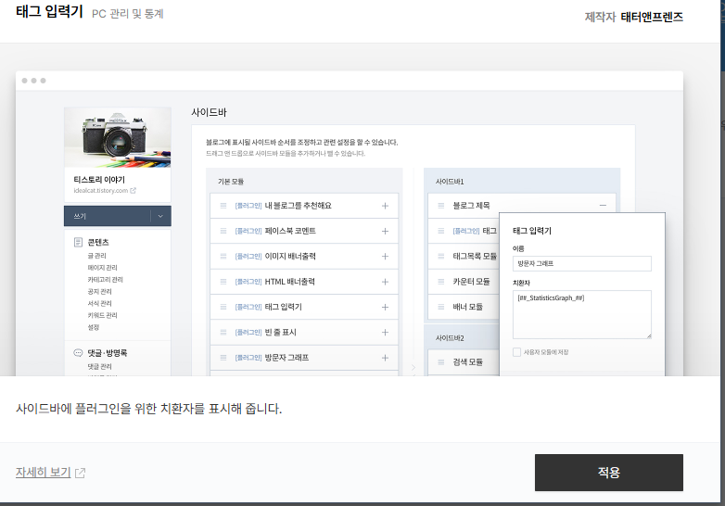The width and height of the screenshot is (725, 506).
Task: Click the 적용 apply button
Action: tap(608, 473)
